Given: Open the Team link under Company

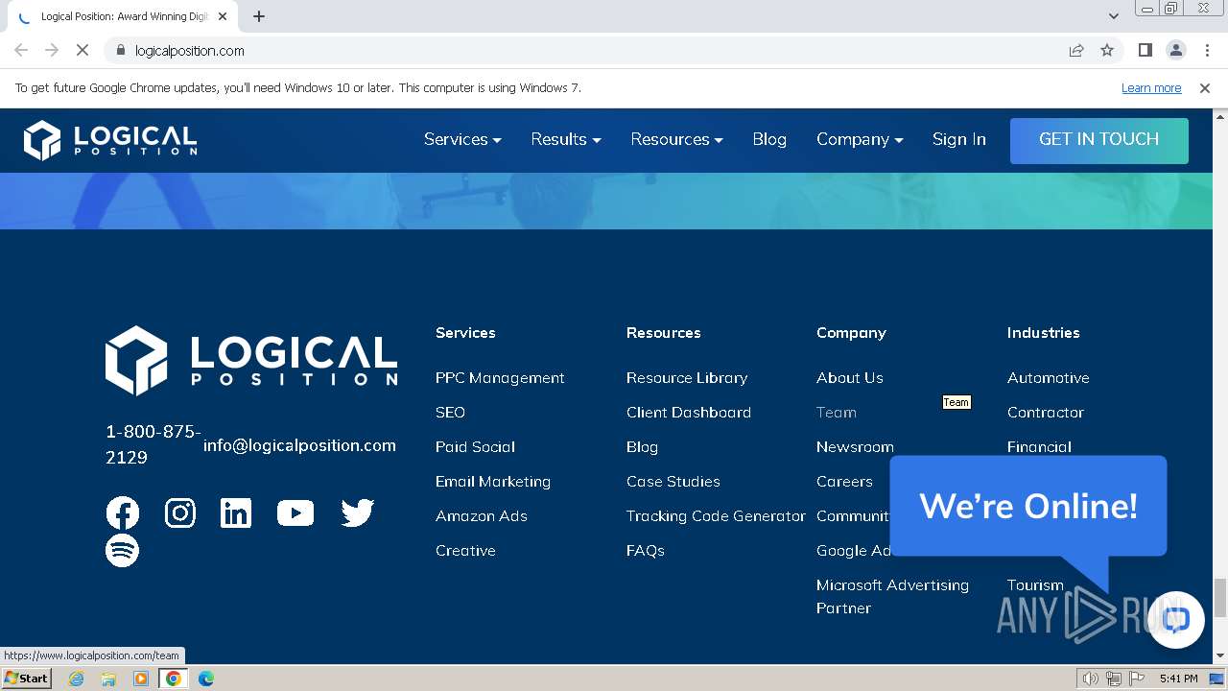Looking at the screenshot, I should pos(837,413).
